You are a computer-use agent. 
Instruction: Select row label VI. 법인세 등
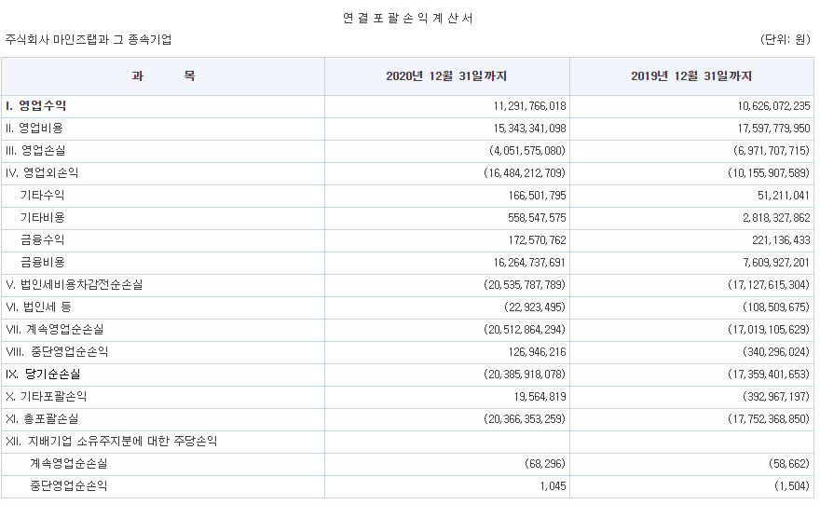click(39, 307)
